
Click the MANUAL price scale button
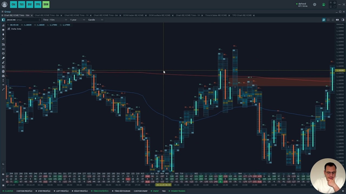click(x=340, y=25)
